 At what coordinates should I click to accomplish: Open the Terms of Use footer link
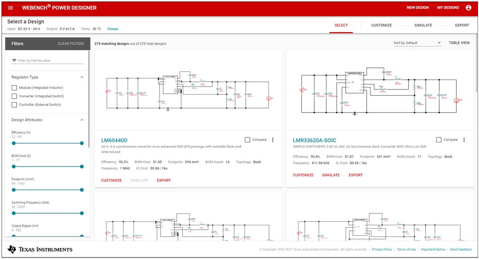[406, 249]
